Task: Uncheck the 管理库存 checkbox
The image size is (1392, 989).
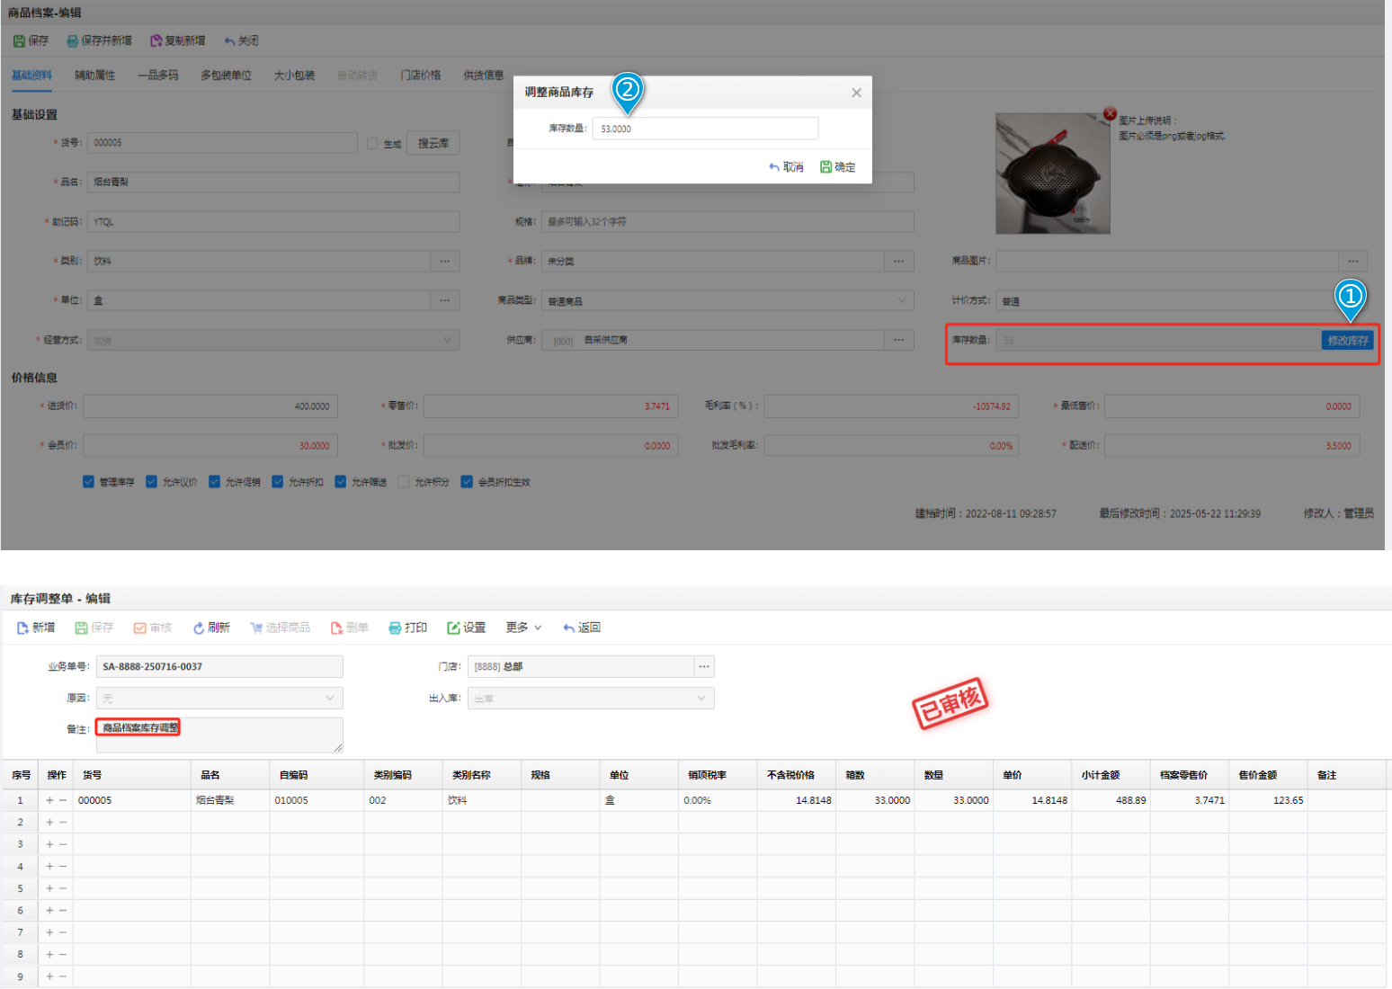Action: [x=88, y=482]
